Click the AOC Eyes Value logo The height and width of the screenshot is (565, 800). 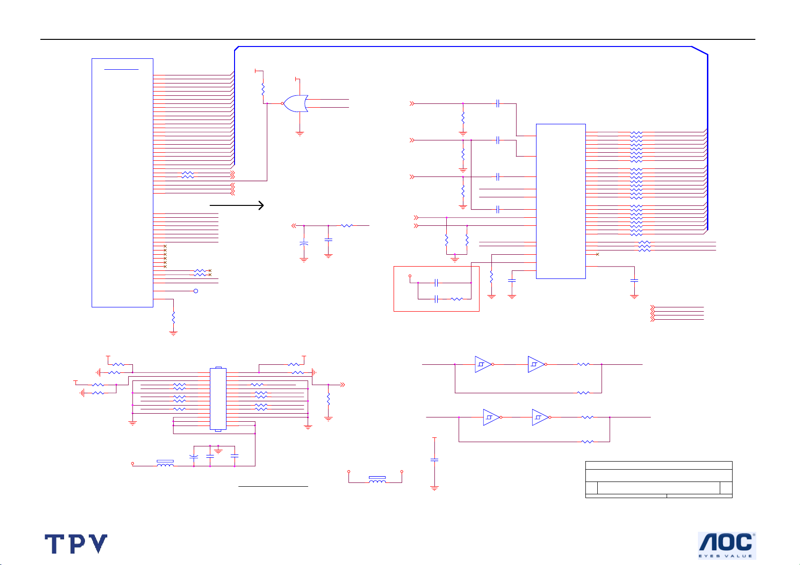(726, 546)
